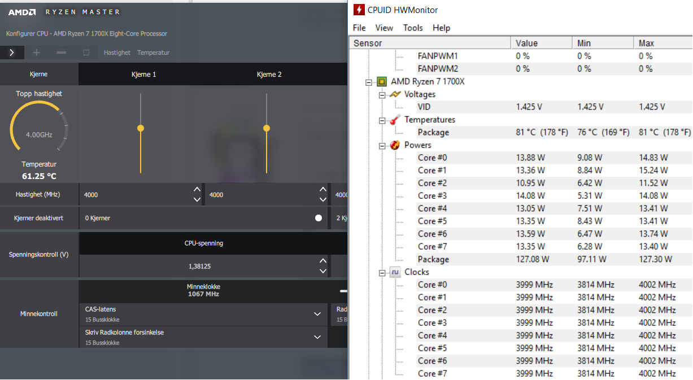Click the AMD logo in Ryzen Master

point(21,12)
